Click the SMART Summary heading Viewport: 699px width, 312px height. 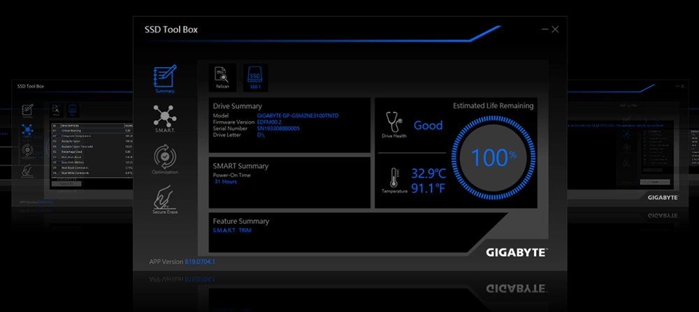[240, 166]
